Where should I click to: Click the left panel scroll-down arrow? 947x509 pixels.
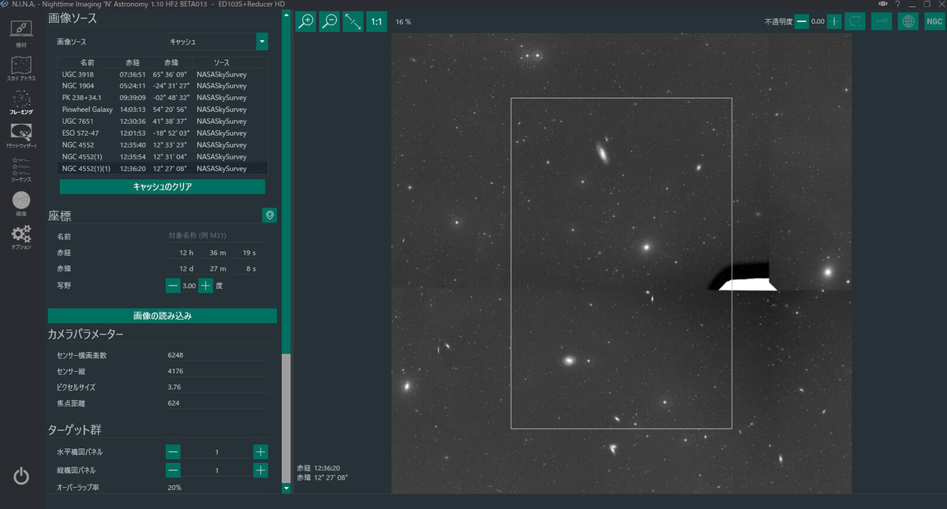click(286, 488)
